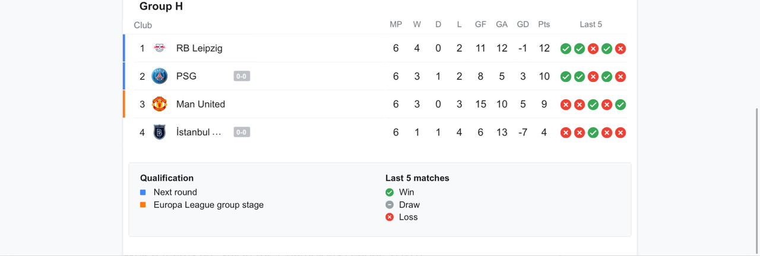The width and height of the screenshot is (760, 256).
Task: Click the 0-0 live score badge beside PSG
Action: [x=242, y=76]
